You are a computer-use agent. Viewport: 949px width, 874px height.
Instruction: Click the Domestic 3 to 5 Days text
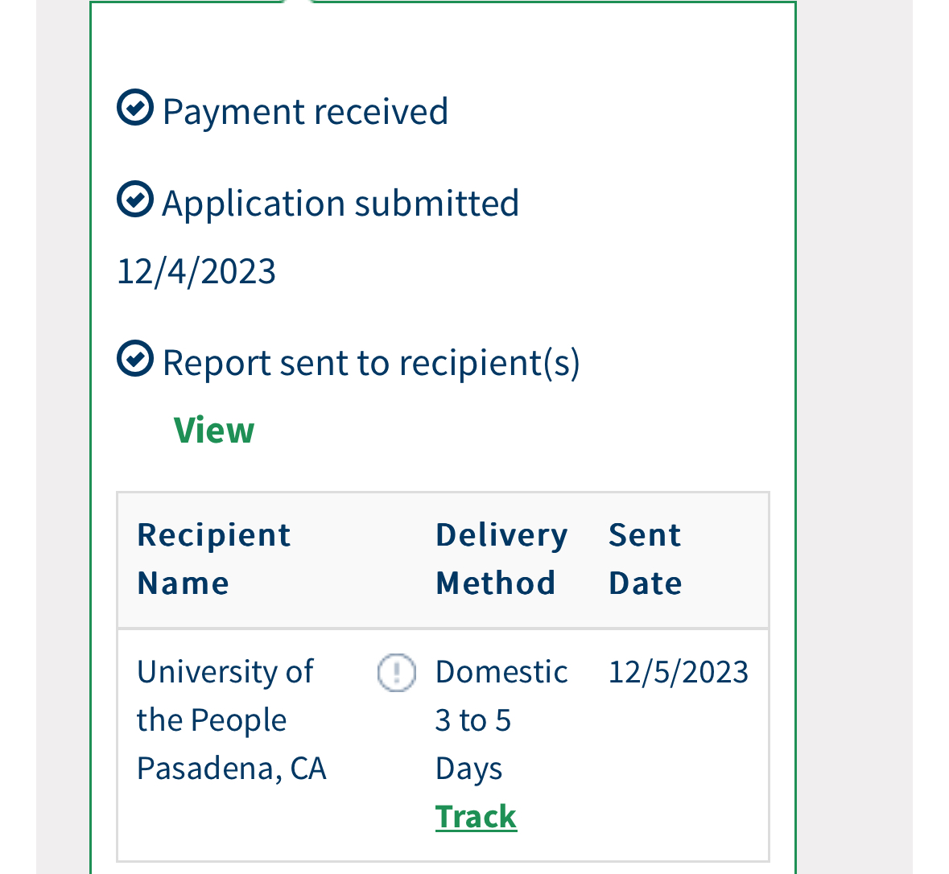tap(501, 719)
